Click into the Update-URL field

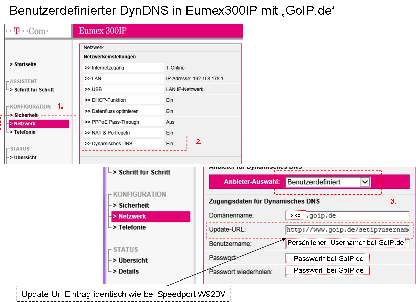click(347, 230)
